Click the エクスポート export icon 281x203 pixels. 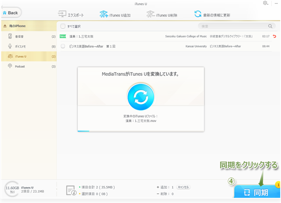[62, 14]
